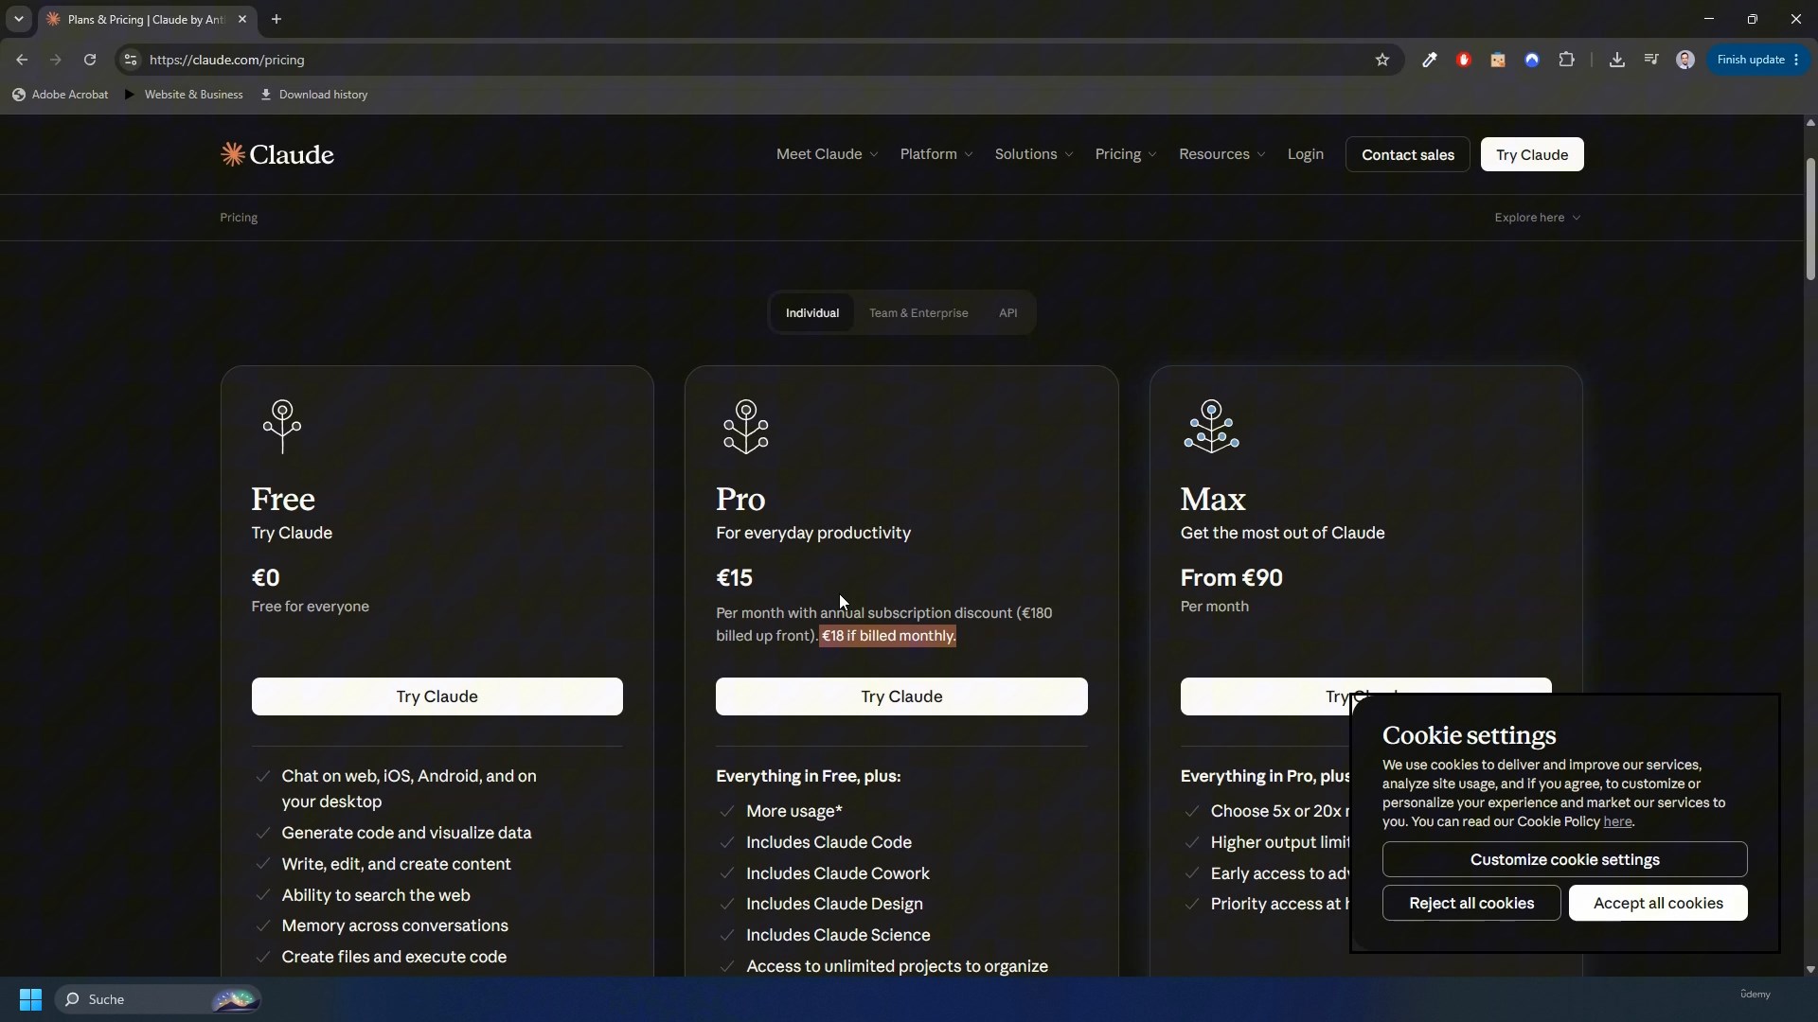The image size is (1818, 1022).
Task: Click the Contact sales button
Action: 1407,154
